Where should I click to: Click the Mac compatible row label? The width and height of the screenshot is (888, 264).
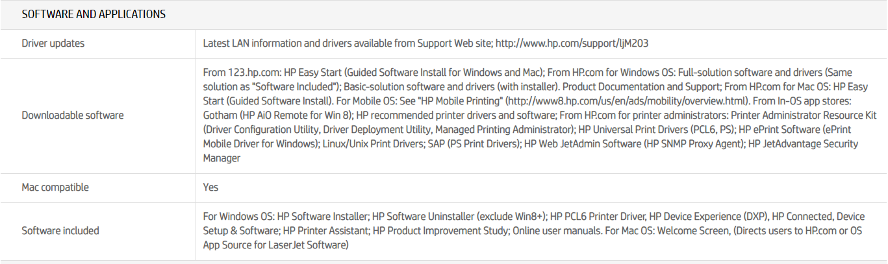(55, 187)
